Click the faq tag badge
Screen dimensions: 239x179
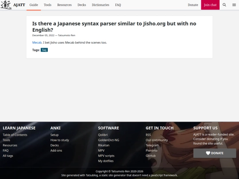tap(44, 50)
